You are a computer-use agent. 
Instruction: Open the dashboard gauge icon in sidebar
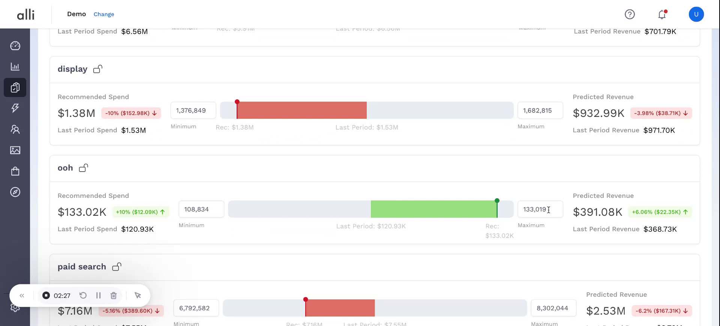(15, 46)
